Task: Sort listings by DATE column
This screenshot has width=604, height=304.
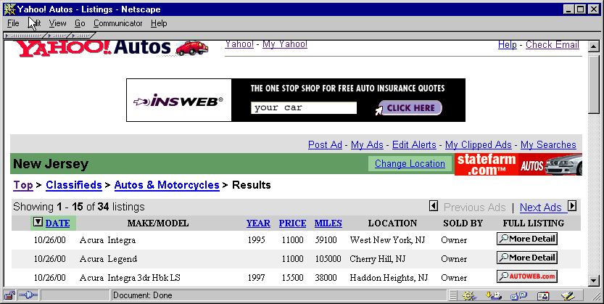Action: coord(57,223)
